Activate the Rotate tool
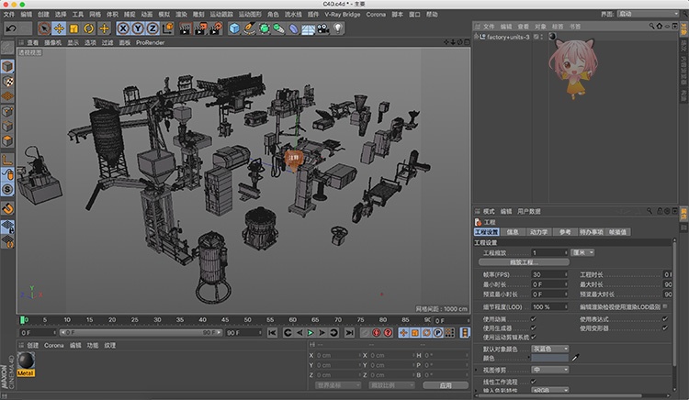Screen dimensions: 689x400 [89, 28]
